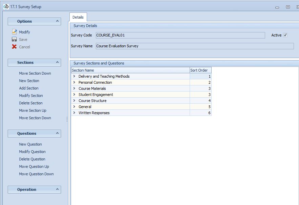Expand the Delivery and Teaching Methods section

[74, 76]
